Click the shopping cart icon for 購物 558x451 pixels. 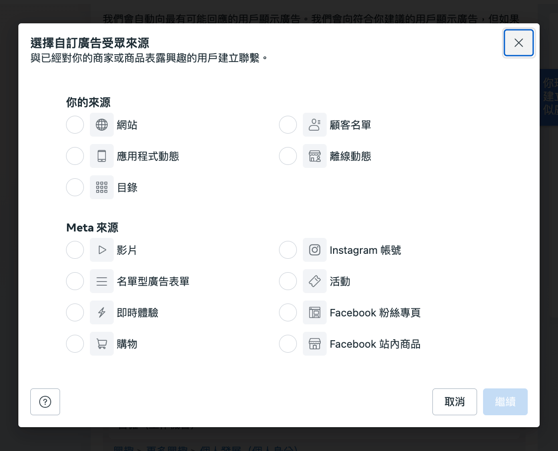click(102, 344)
